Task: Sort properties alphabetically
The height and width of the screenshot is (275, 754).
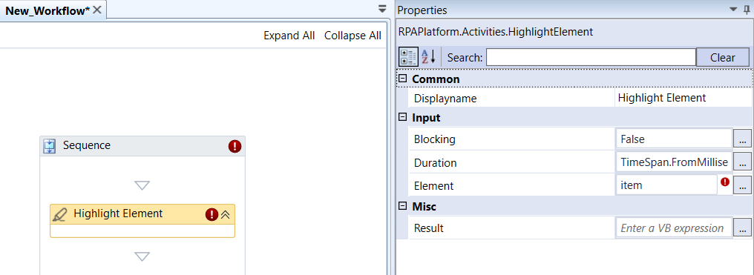Action: pyautogui.click(x=428, y=57)
